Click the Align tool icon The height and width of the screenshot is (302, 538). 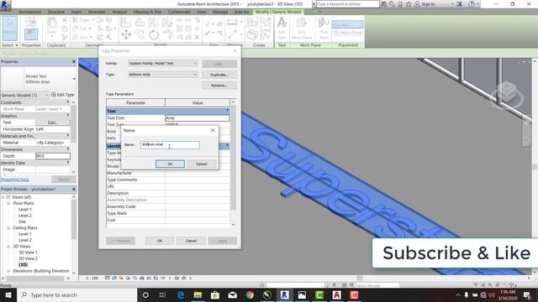[x=125, y=23]
